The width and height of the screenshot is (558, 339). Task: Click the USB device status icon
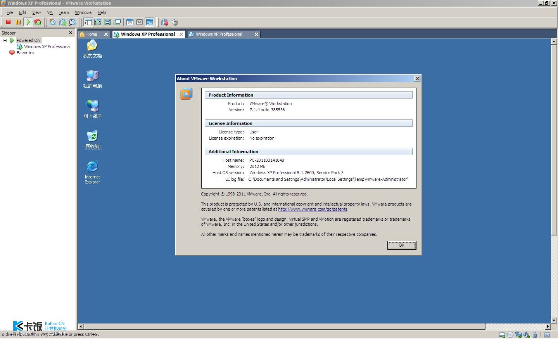(535, 335)
